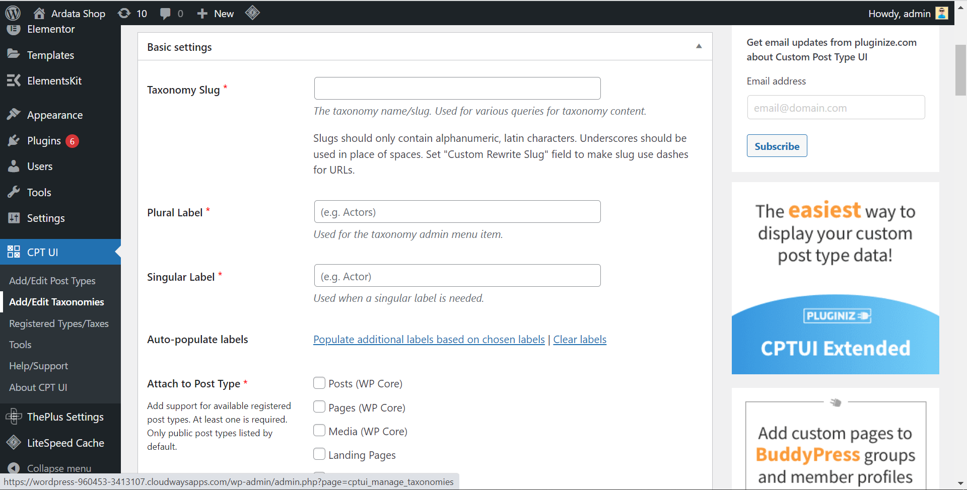This screenshot has height=490, width=967.
Task: Click the WordPress logo icon
Action: tap(12, 13)
